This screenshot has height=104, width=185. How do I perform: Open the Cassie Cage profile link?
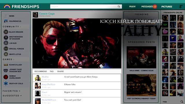click(x=47, y=14)
